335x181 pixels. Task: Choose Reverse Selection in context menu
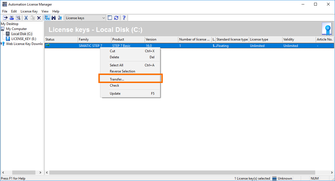(130, 71)
